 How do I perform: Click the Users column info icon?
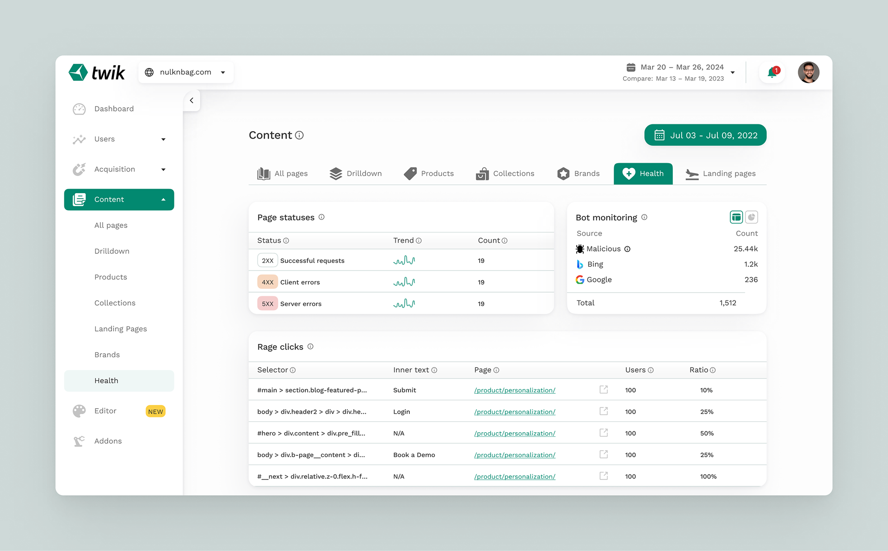click(651, 370)
